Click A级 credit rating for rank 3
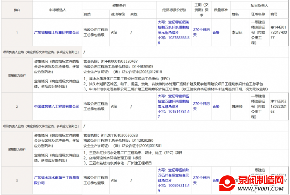The image size is (290, 195). [x=114, y=180]
